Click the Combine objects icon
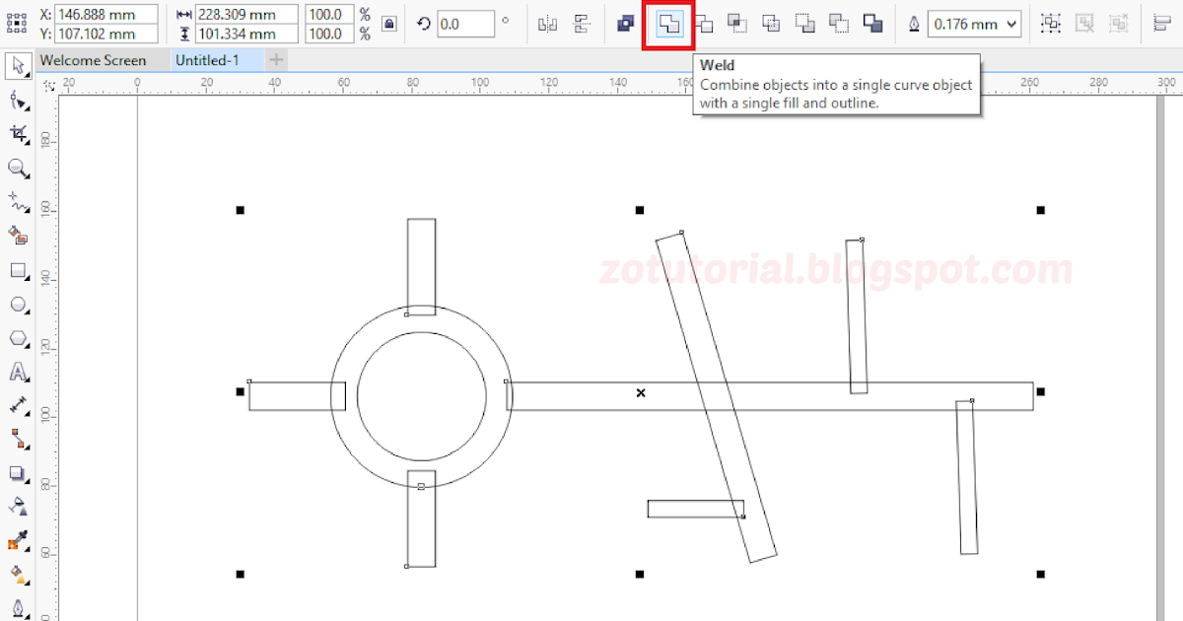 click(626, 24)
